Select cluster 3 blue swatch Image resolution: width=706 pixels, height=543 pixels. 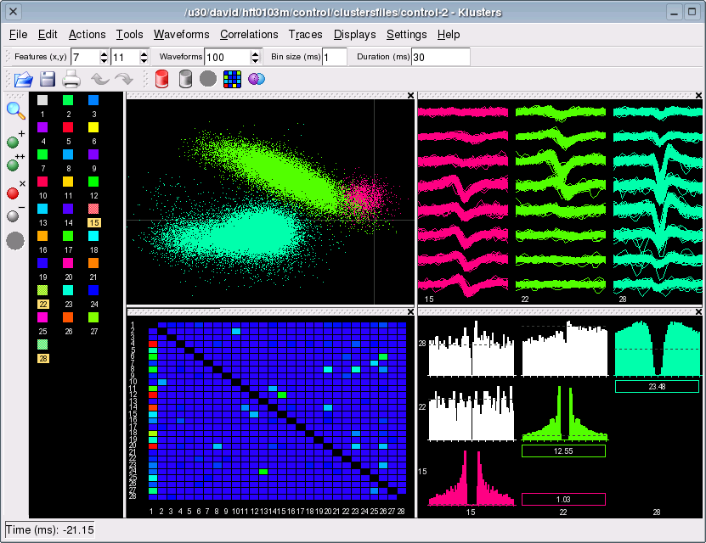[93, 100]
